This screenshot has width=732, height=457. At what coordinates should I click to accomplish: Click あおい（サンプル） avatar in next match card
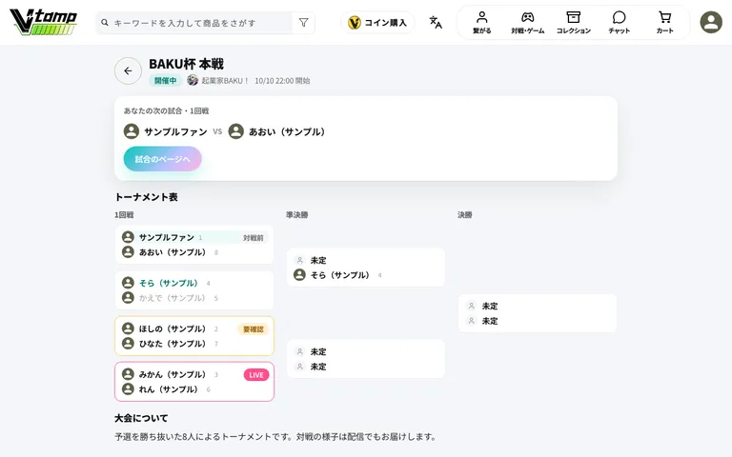pyautogui.click(x=235, y=131)
